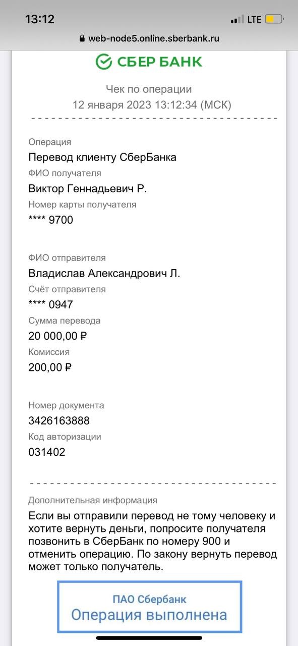Tap the commission value 200,00 ₽
Screen dimensions: 298x646
[50, 367]
